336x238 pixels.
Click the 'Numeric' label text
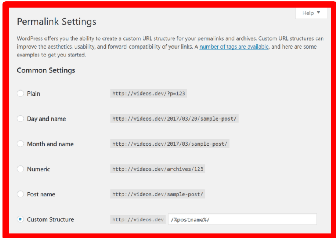(x=38, y=169)
